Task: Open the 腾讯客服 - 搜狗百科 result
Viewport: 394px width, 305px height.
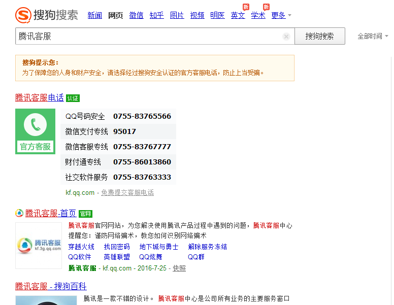Action: (x=51, y=286)
